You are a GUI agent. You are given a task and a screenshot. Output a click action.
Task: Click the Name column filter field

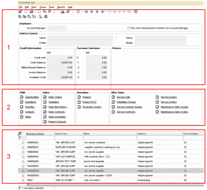[x=109, y=138]
